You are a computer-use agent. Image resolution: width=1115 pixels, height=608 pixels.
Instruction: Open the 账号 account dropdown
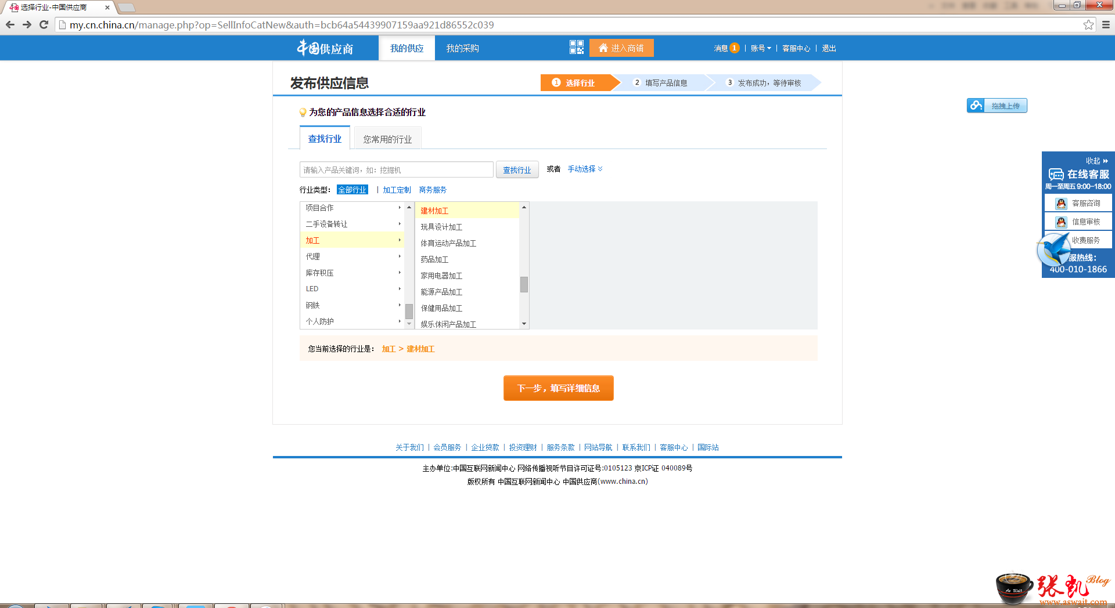760,48
